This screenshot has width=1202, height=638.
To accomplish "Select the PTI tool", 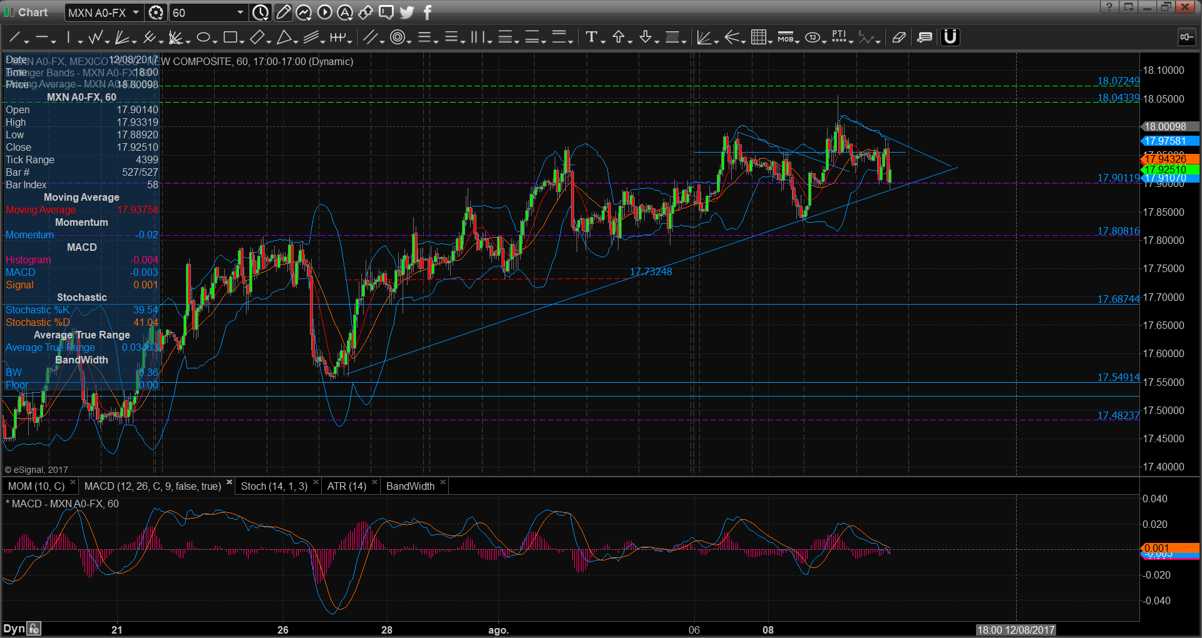I will (839, 38).
